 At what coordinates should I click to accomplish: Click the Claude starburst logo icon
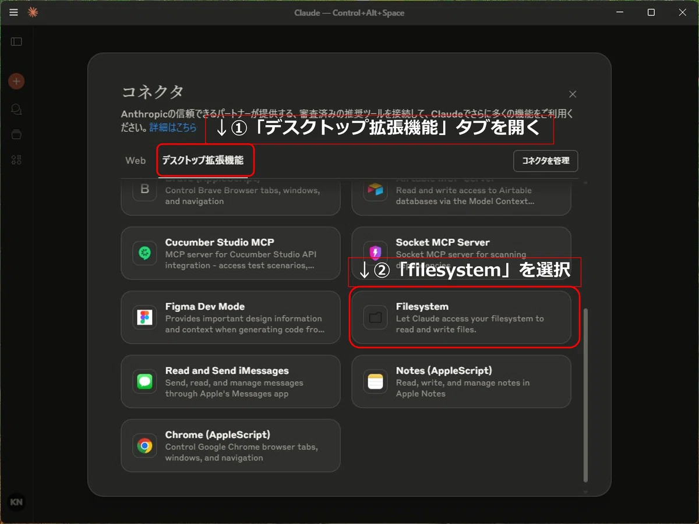tap(33, 13)
